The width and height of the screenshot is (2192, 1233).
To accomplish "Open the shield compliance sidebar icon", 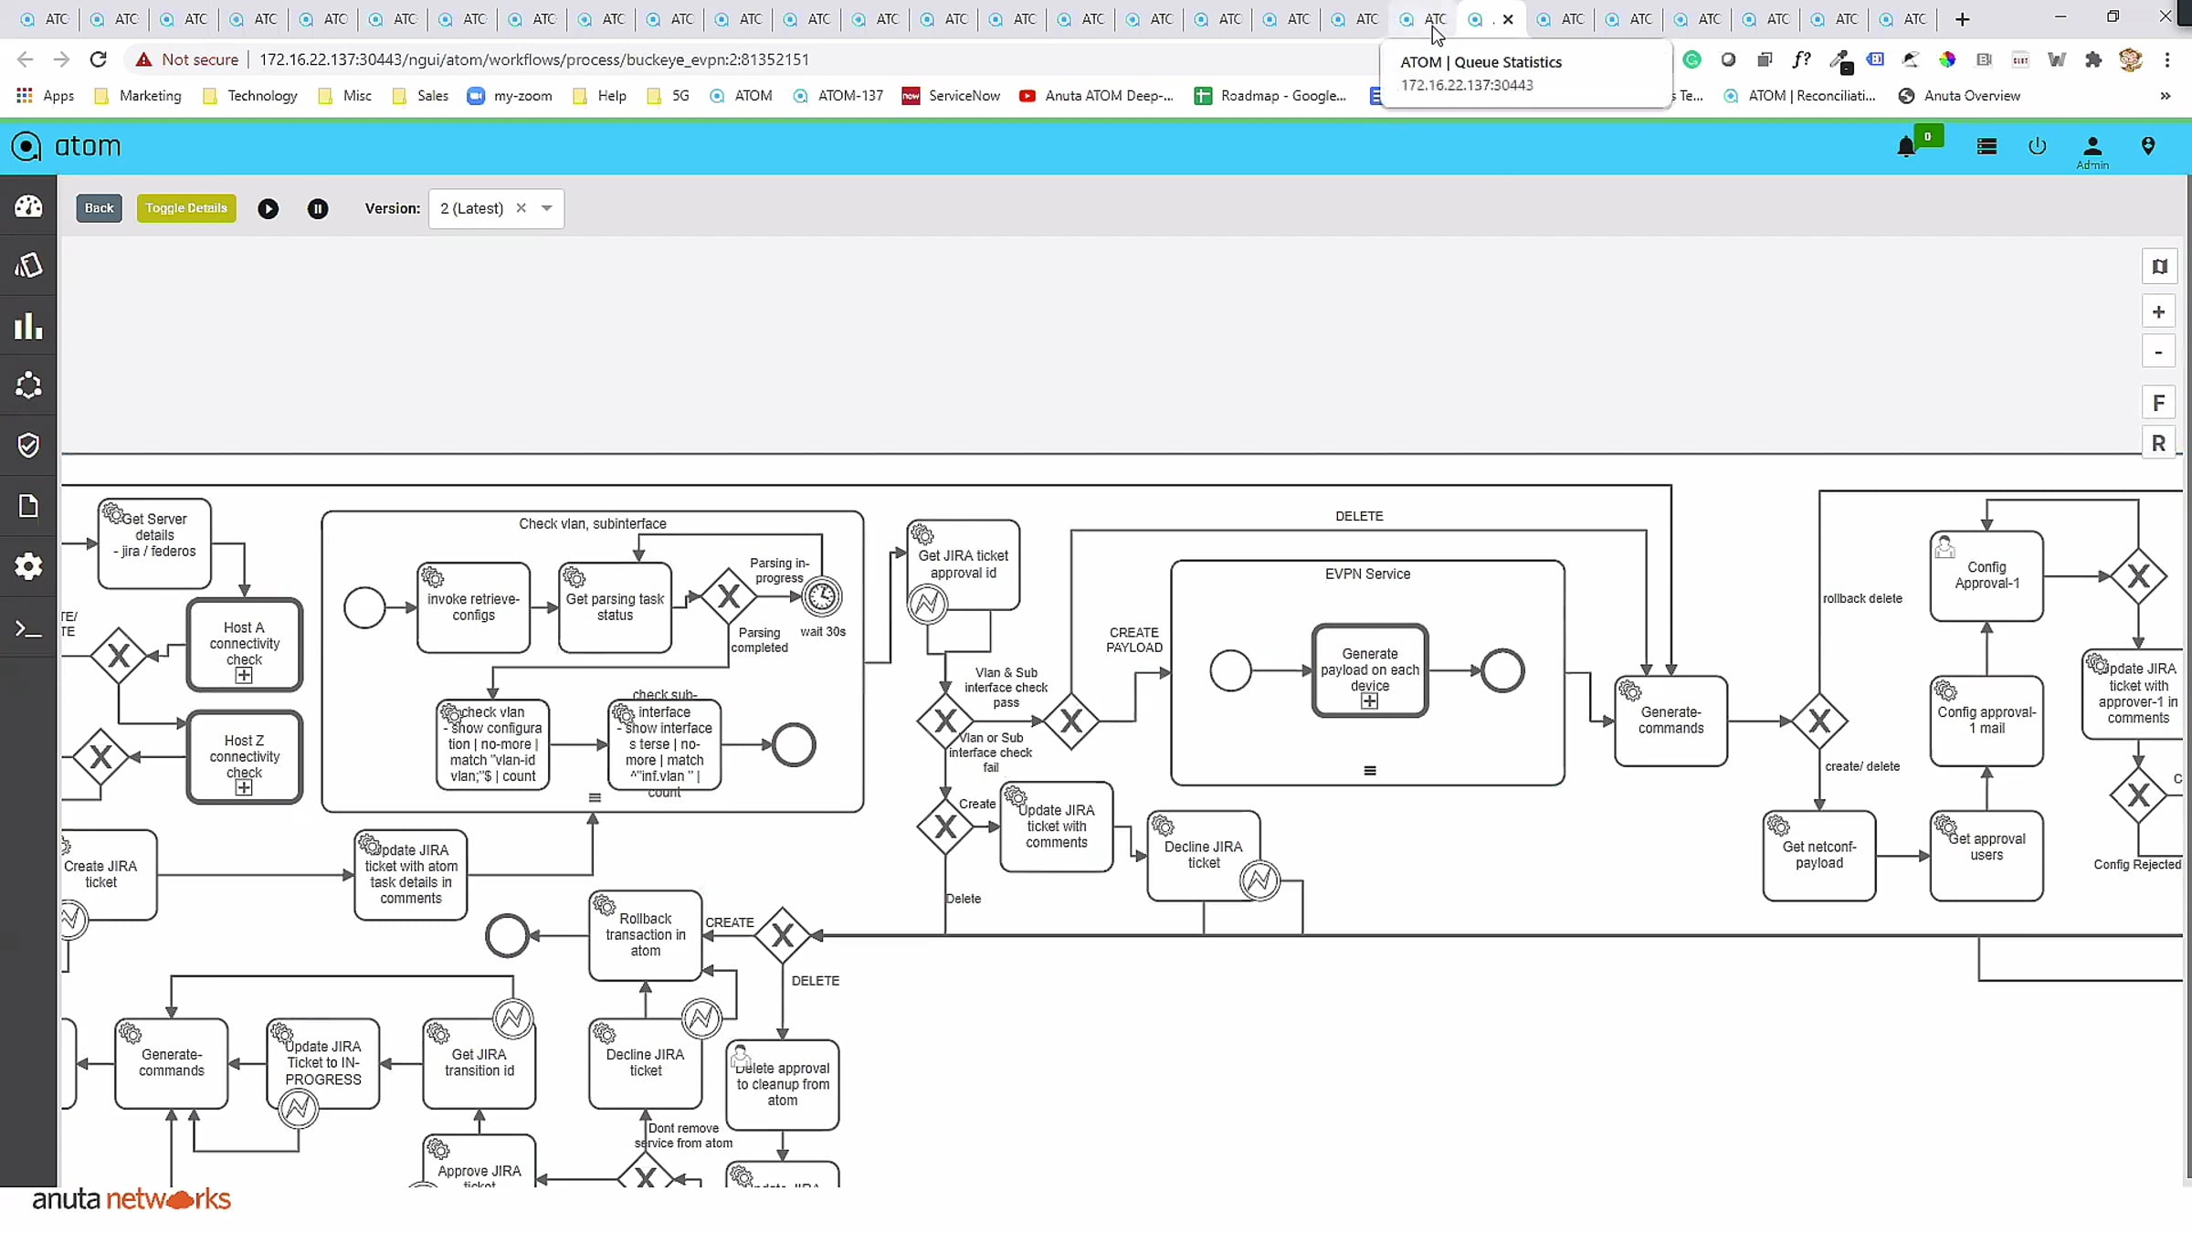I will pos(28,445).
